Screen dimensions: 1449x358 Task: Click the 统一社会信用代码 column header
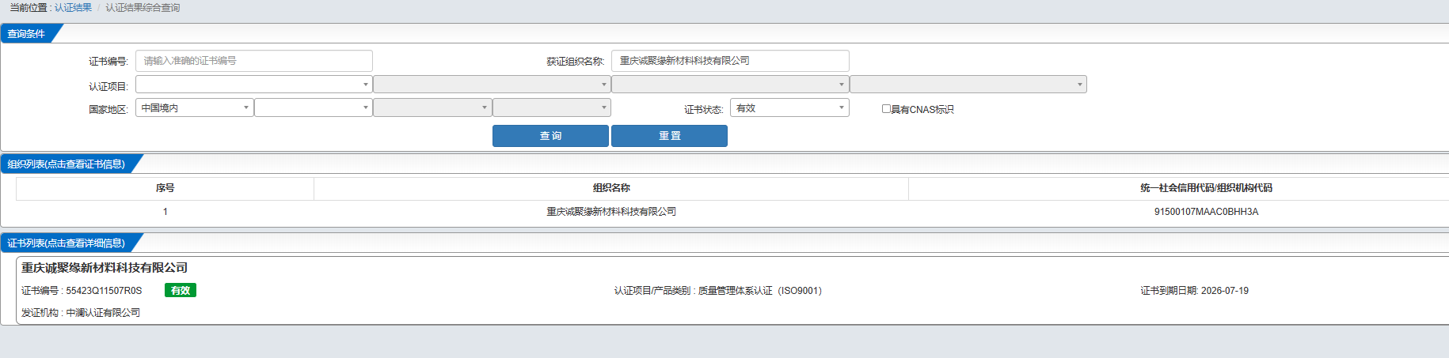tap(1206, 188)
